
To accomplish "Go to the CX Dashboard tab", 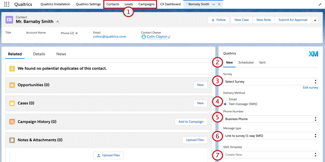I will 171,4.
